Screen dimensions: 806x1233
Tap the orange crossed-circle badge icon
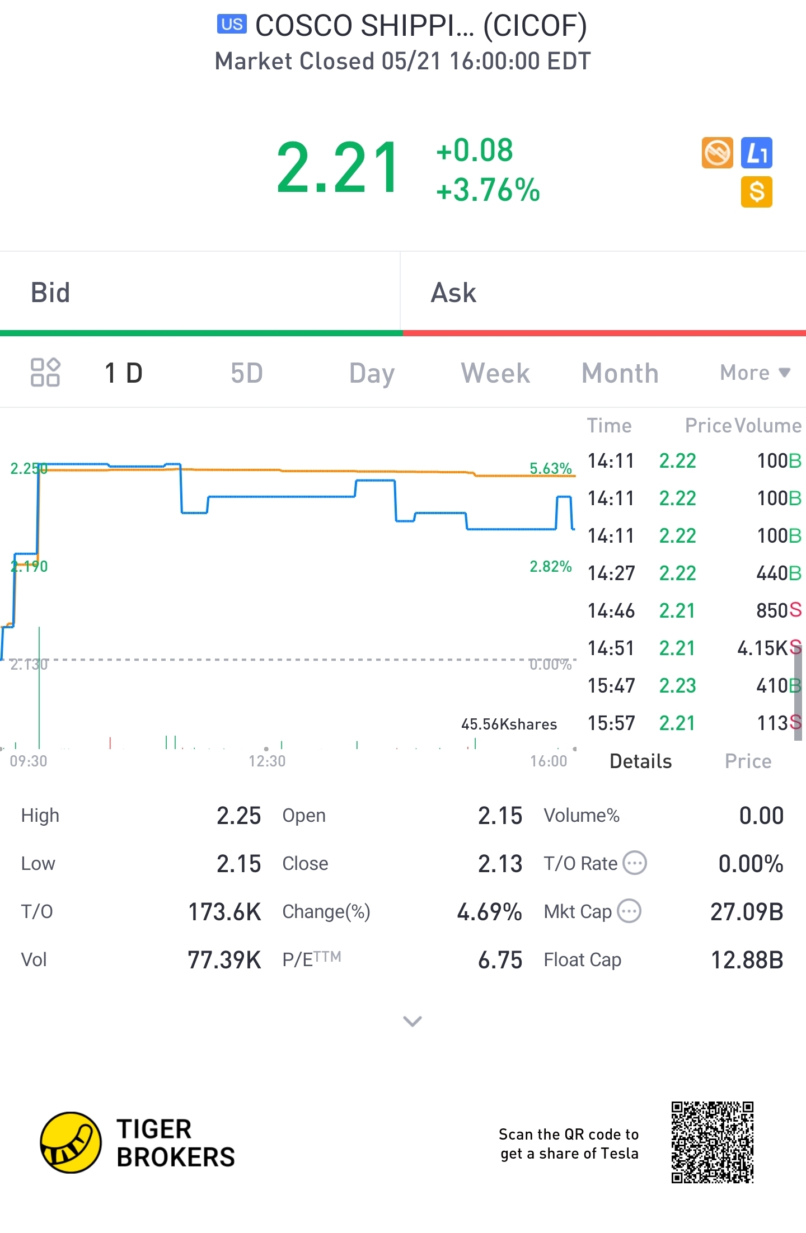pos(717,153)
